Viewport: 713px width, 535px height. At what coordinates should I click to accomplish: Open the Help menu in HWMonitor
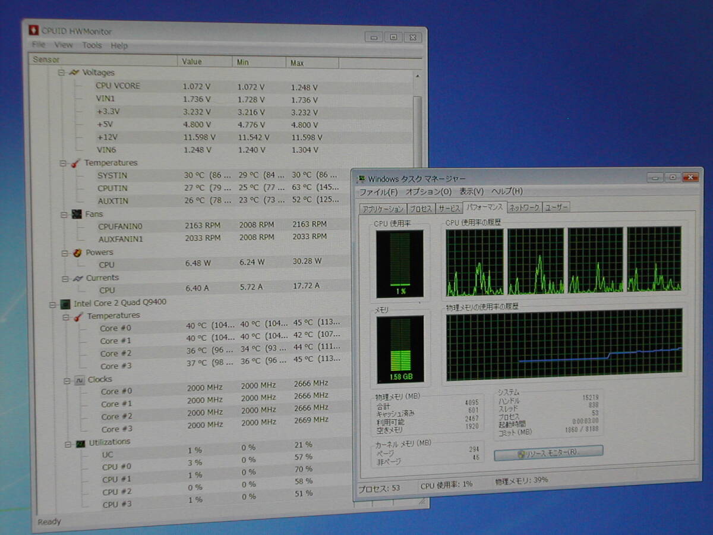click(x=119, y=46)
